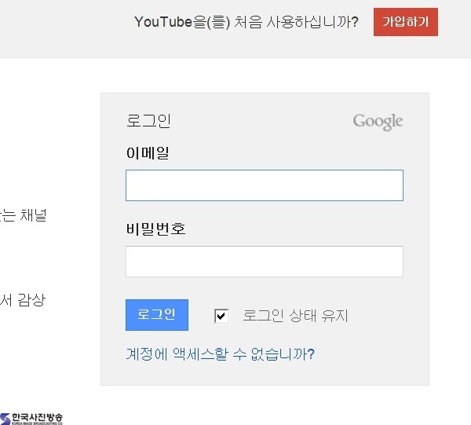
Task: Click the Google logo in login box
Action: pyautogui.click(x=378, y=122)
